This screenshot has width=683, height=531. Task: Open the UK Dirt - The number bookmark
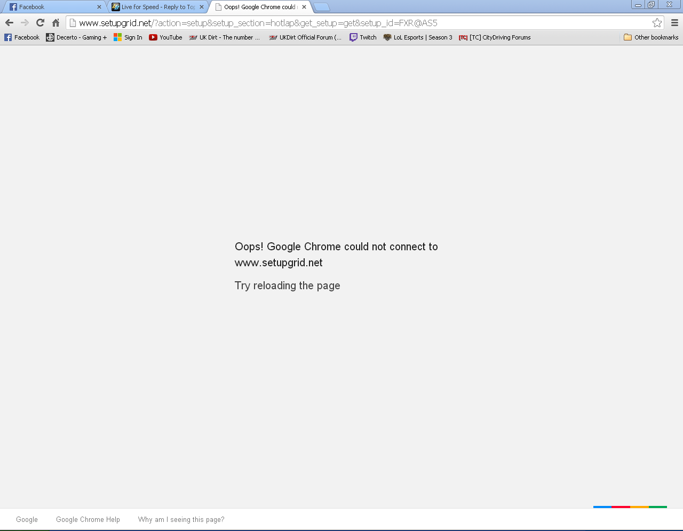(224, 37)
